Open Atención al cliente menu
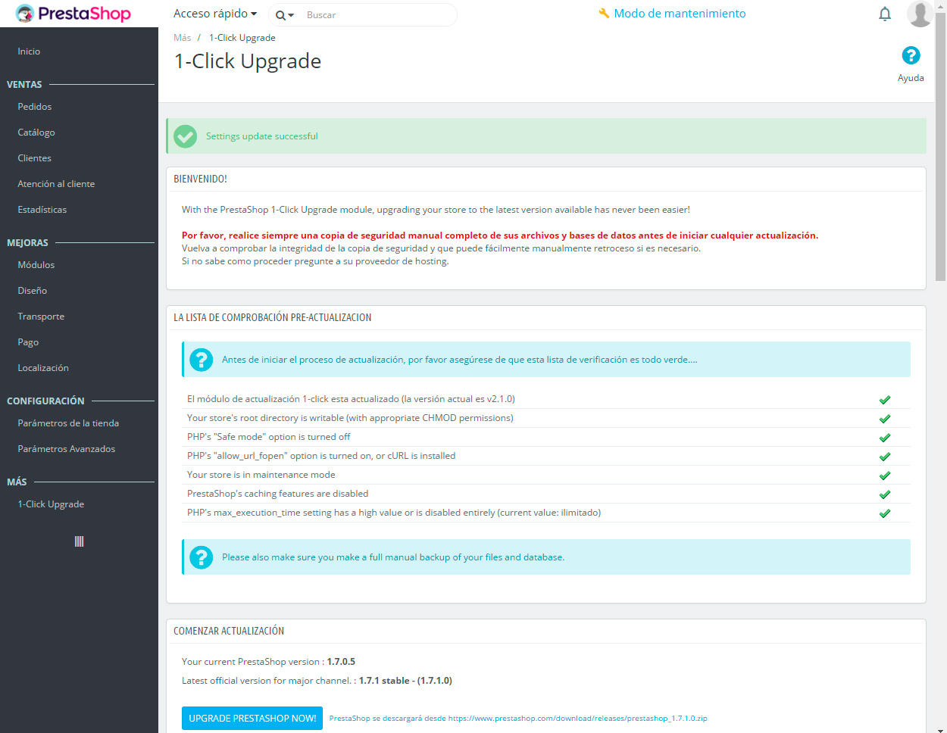The height and width of the screenshot is (733, 947). coord(56,184)
